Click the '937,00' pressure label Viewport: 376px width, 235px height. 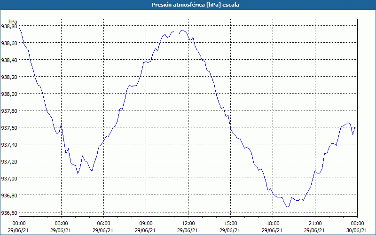coord(9,179)
